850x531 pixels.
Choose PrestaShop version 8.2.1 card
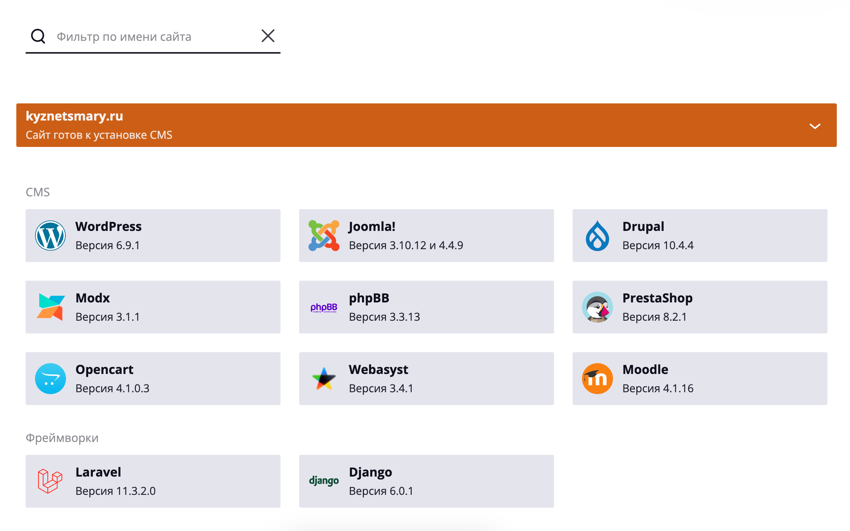point(700,307)
